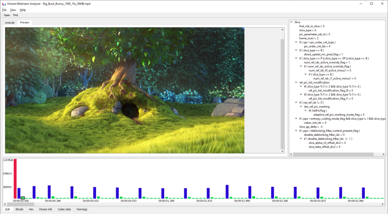Collapse the node containing ref_pic_list_modification_flag_l0
This screenshot has width=388, height=214.
(301, 86)
